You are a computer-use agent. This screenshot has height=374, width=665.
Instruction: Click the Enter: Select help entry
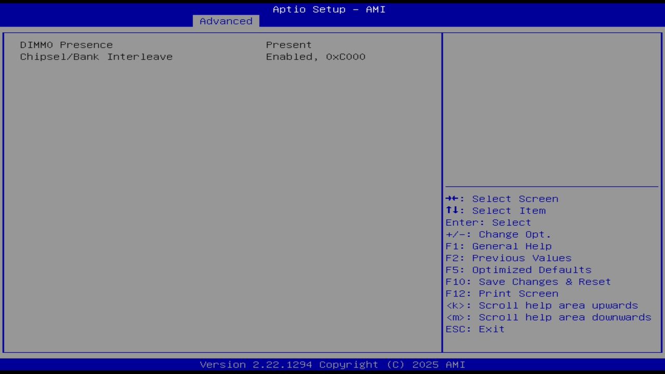click(488, 222)
